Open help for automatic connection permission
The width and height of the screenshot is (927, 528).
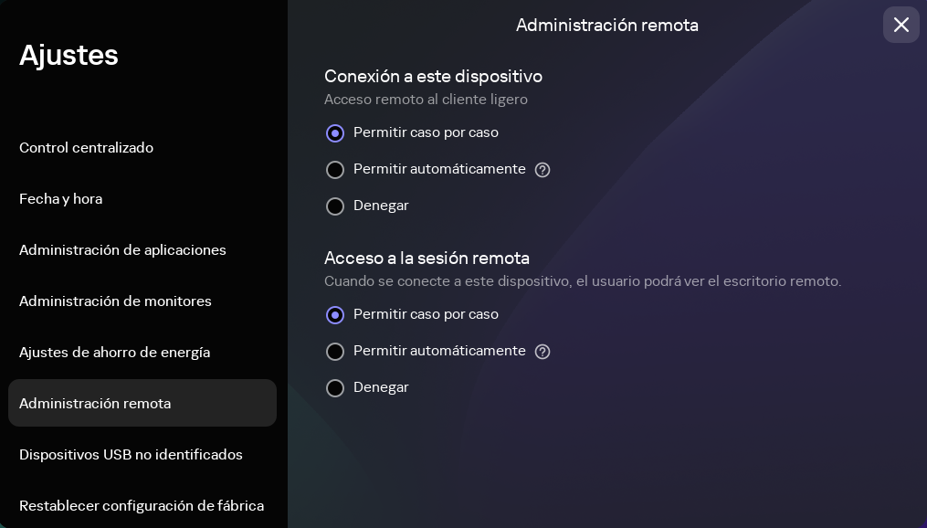point(543,170)
